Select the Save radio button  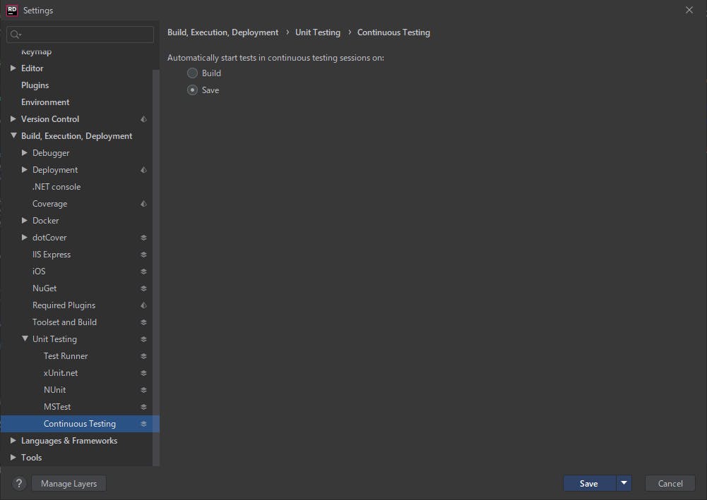coord(193,90)
